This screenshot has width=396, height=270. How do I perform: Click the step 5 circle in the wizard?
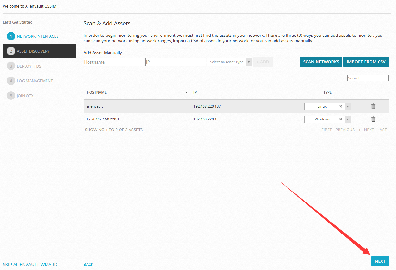pyautogui.click(x=11, y=96)
